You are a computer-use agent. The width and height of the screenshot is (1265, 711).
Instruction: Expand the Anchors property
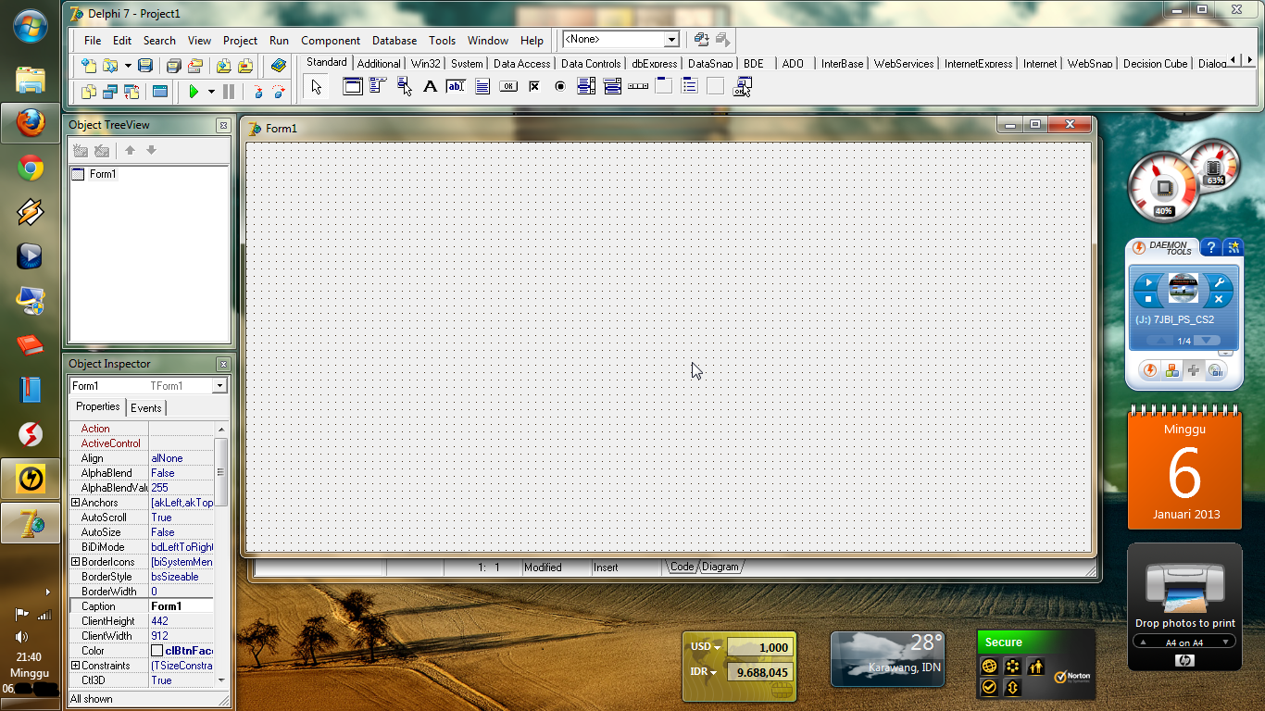tap(76, 503)
